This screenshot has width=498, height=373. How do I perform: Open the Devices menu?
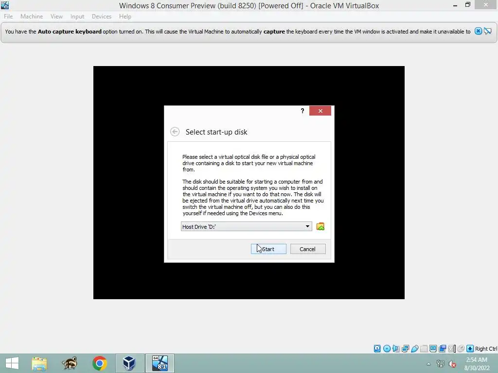(102, 17)
